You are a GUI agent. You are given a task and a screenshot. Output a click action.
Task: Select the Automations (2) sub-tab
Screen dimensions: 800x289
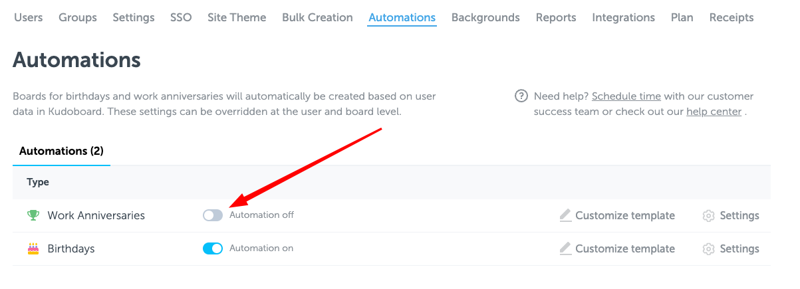(61, 151)
